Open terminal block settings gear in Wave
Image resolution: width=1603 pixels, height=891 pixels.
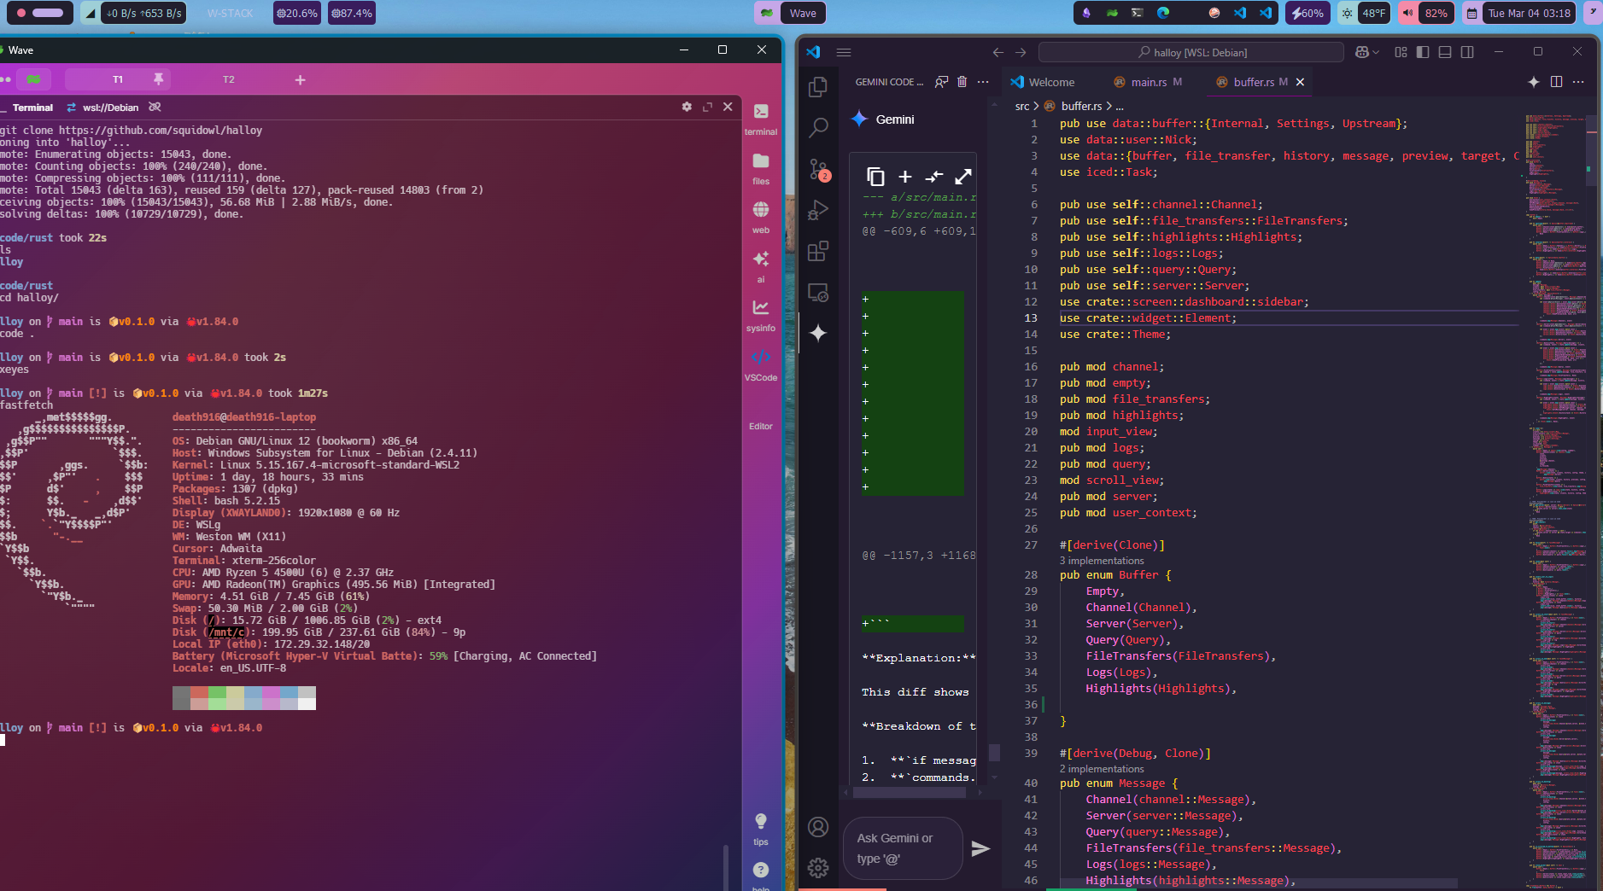tap(687, 107)
